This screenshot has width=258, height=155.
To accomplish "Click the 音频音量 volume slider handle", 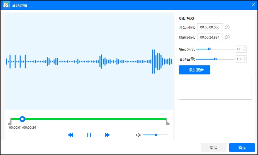I will (215, 58).
